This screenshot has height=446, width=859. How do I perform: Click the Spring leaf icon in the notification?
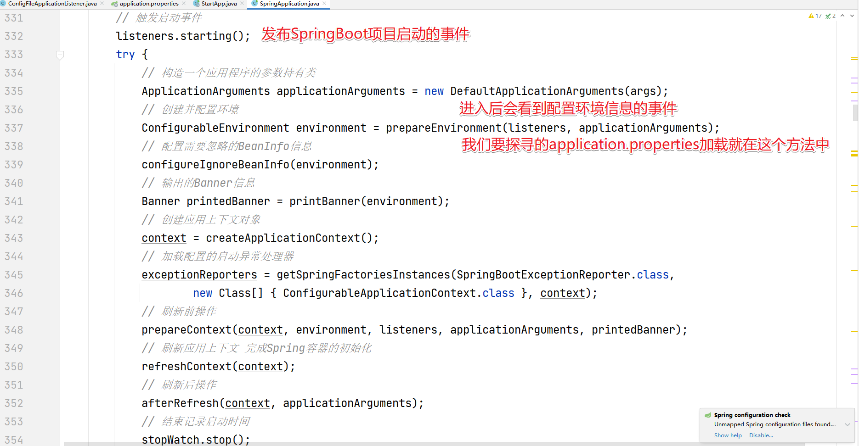(x=708, y=415)
